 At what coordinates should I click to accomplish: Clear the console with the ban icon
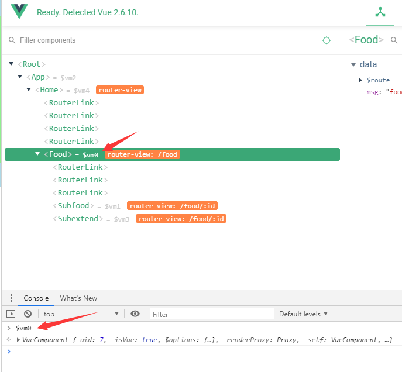28,314
